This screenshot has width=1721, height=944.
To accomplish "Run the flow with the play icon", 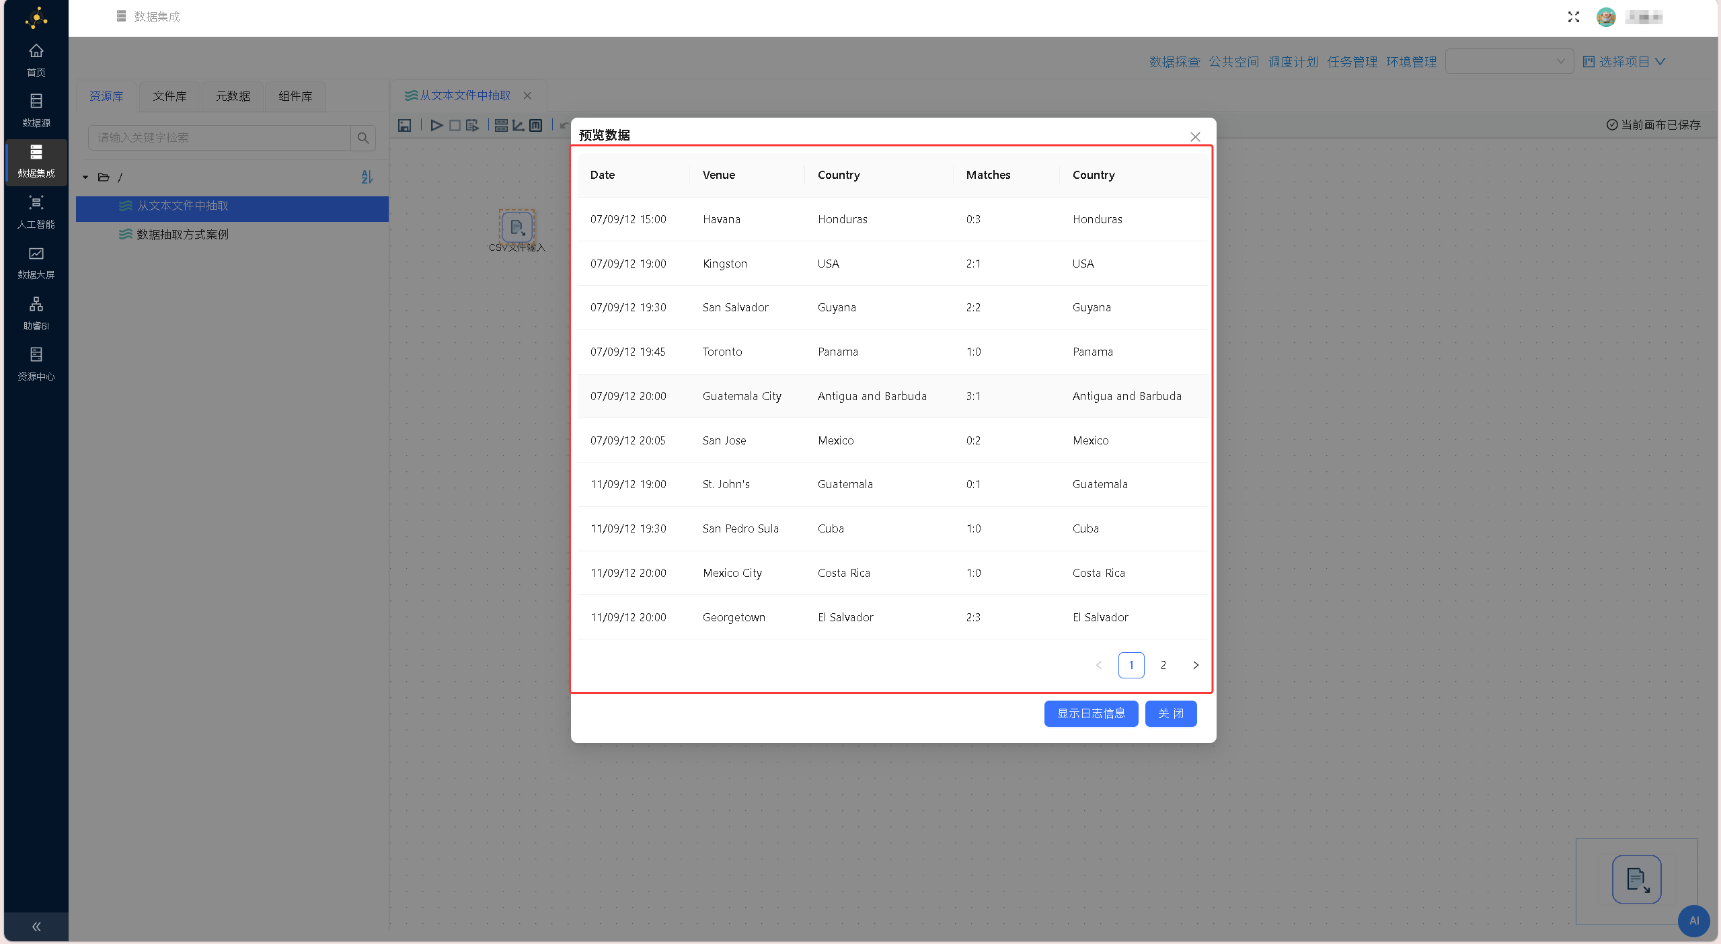I will pos(436,125).
